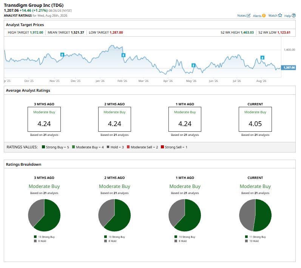This screenshot has height=268, width=301.
Task: Click the Watch star icon
Action: [x=280, y=15]
